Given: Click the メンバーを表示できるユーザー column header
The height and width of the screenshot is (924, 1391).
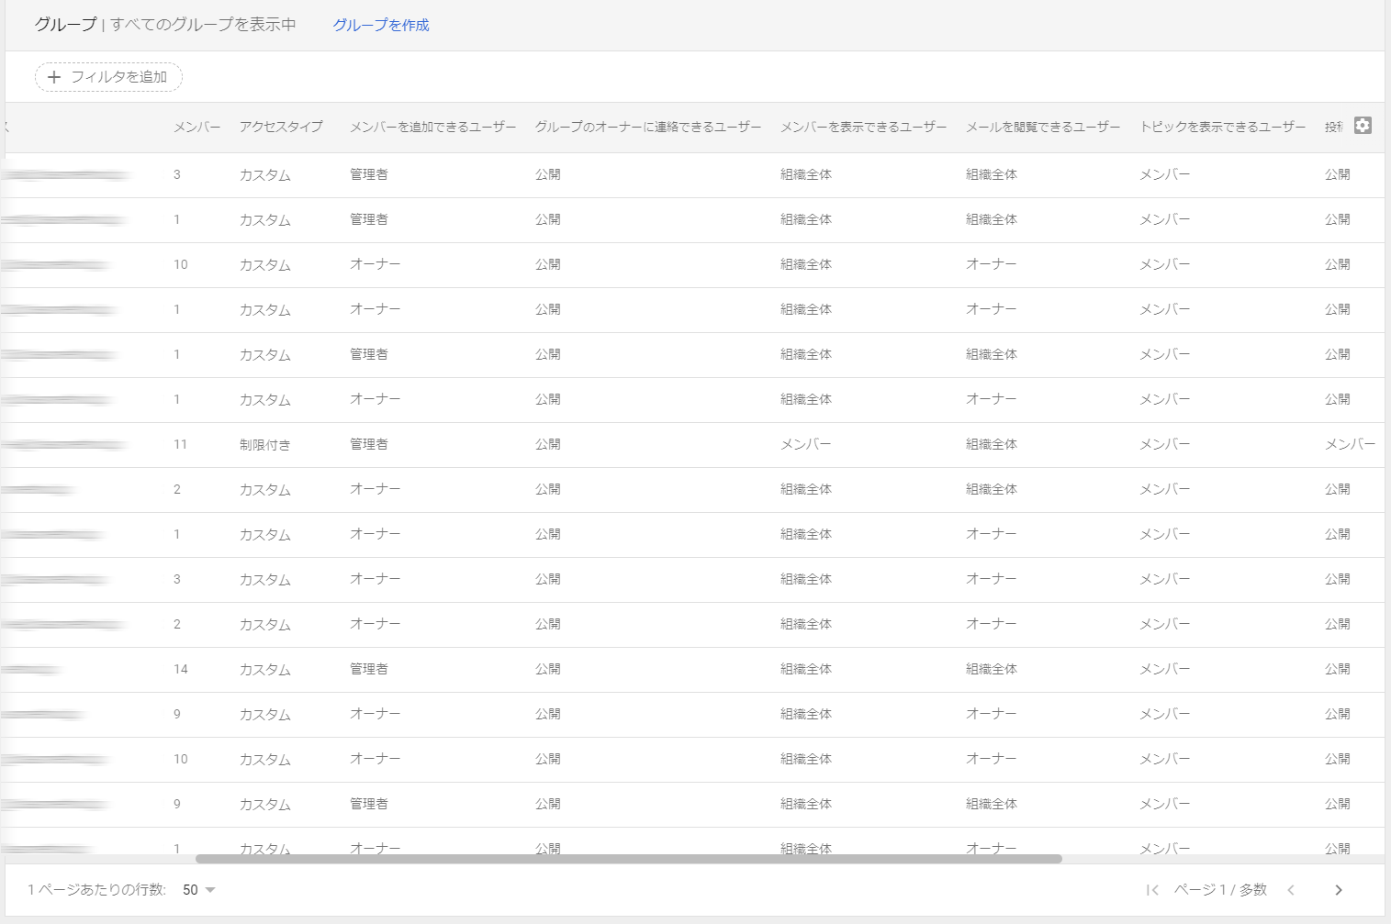Looking at the screenshot, I should (x=863, y=128).
